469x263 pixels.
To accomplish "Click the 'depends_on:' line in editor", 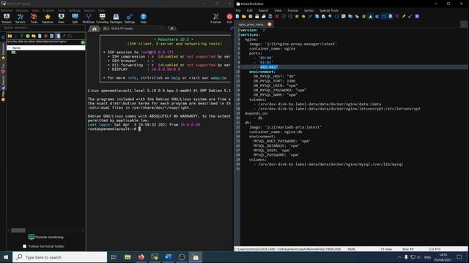I will click(256, 113).
